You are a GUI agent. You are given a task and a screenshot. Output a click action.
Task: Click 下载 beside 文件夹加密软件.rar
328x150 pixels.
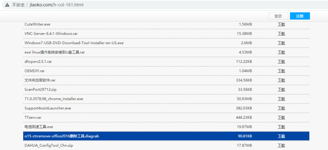pyautogui.click(x=281, y=80)
